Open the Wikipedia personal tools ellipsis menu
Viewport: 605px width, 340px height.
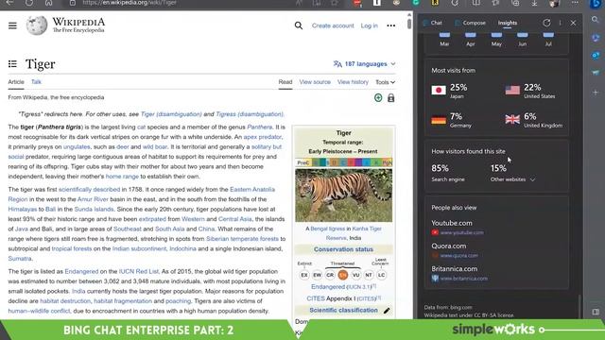tap(390, 25)
